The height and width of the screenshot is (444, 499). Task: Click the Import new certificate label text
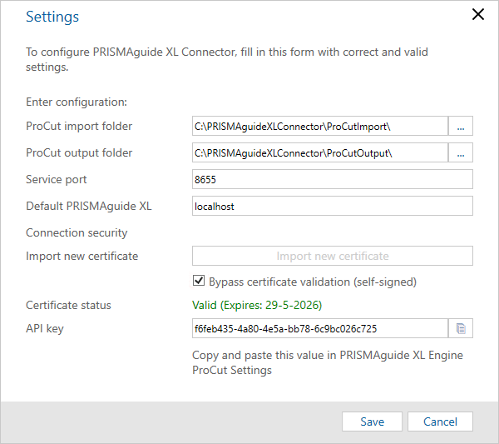click(x=82, y=256)
